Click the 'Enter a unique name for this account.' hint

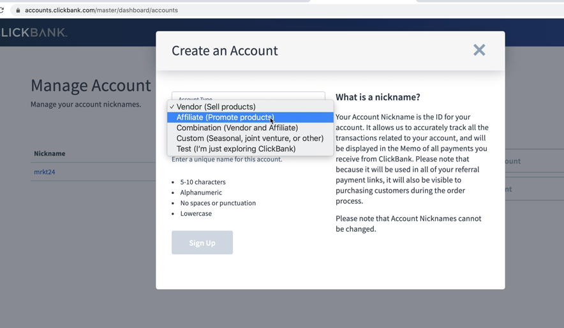227,160
